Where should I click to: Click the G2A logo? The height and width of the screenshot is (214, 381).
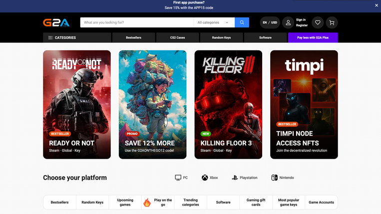(56, 22)
